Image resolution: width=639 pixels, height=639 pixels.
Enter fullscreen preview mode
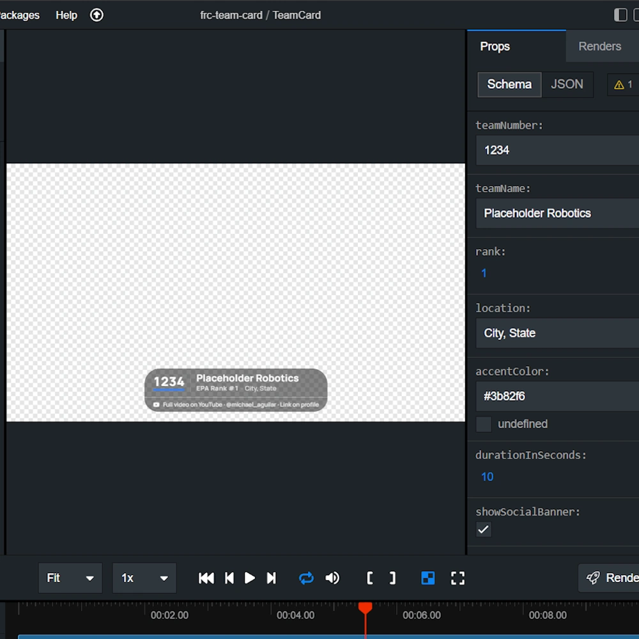tap(458, 578)
